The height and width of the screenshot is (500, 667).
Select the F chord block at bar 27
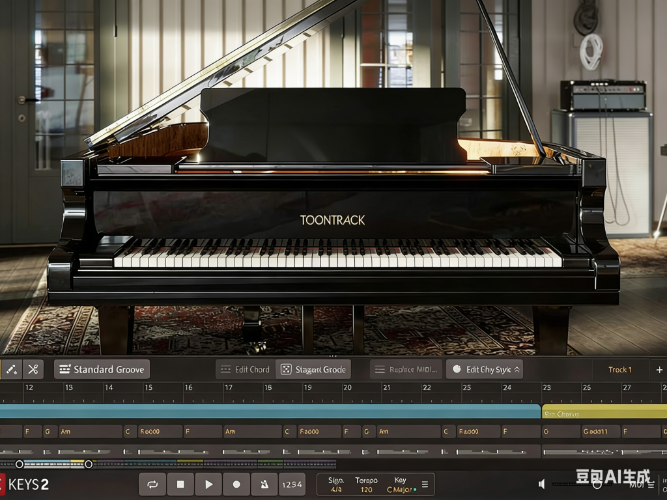(x=640, y=432)
